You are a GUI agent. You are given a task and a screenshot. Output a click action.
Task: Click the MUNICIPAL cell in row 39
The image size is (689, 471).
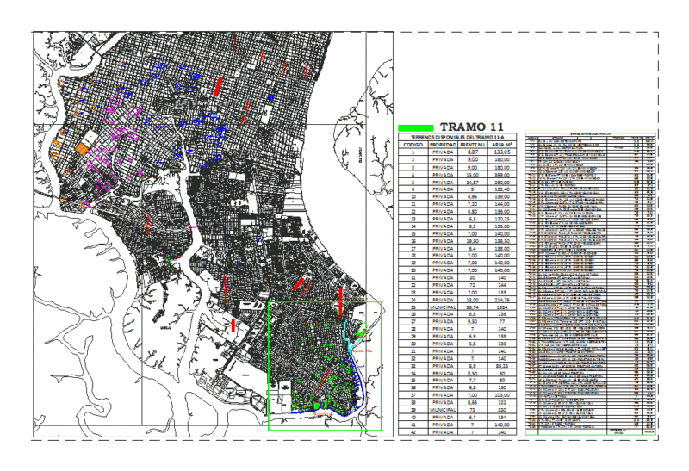click(443, 410)
